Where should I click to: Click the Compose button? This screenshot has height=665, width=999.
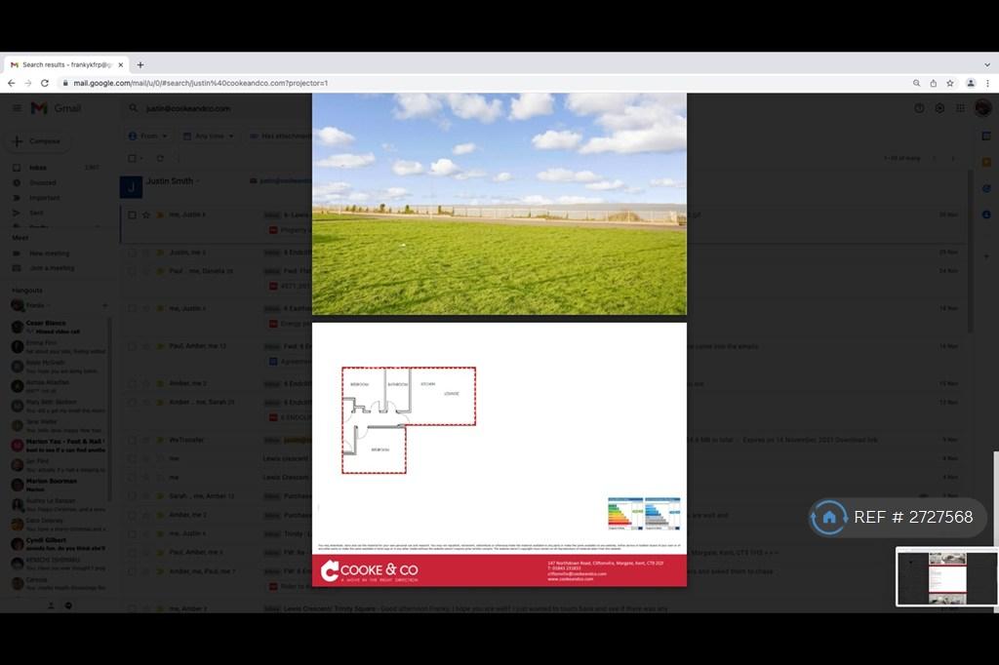pos(38,140)
